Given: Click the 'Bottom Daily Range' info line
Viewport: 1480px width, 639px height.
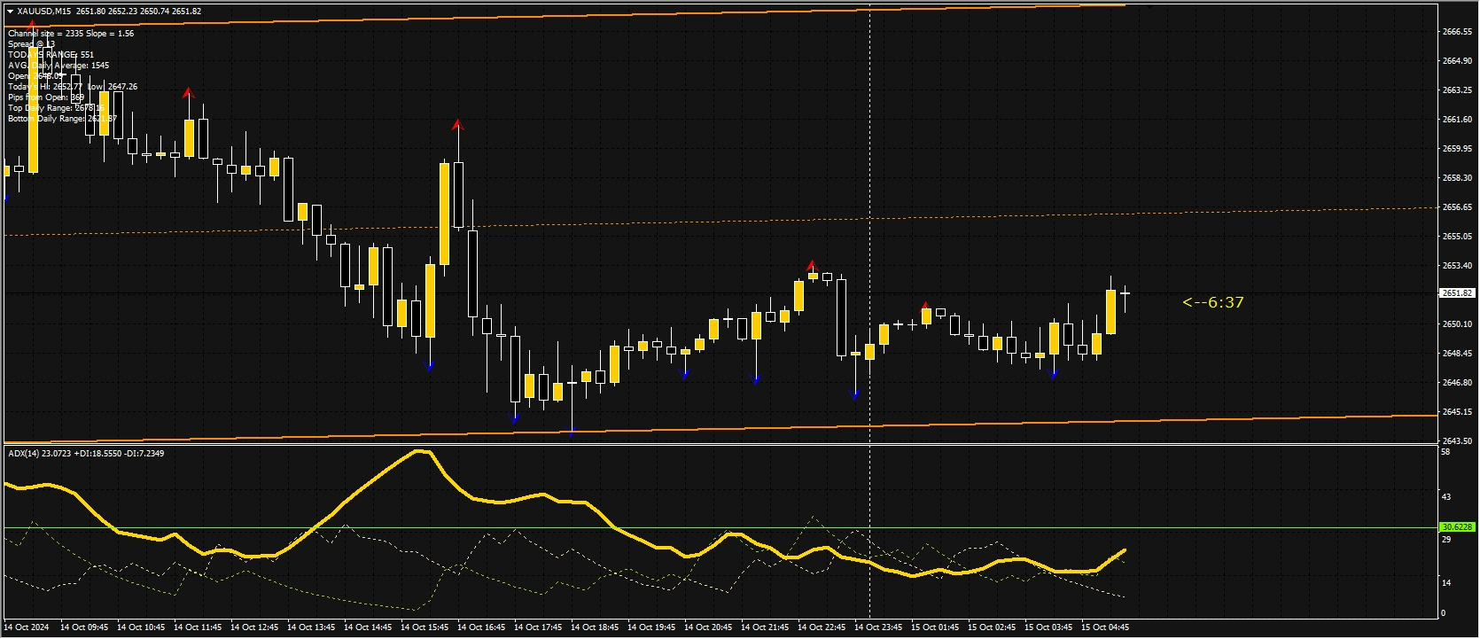Looking at the screenshot, I should pos(62,119).
